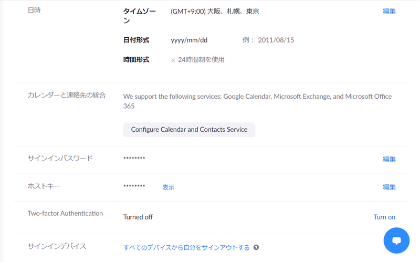The height and width of the screenshot is (262, 420).
Task: Select the timezone text (GMT+9:00) 大阪、札幌、東京
Action: click(x=215, y=11)
